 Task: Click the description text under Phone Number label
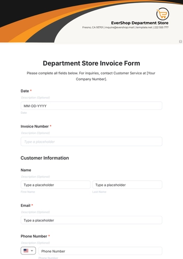tap(36, 243)
